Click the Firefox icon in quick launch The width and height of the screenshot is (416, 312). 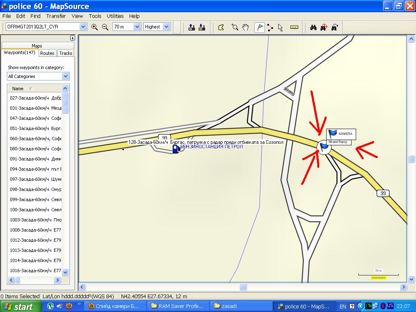[69, 306]
